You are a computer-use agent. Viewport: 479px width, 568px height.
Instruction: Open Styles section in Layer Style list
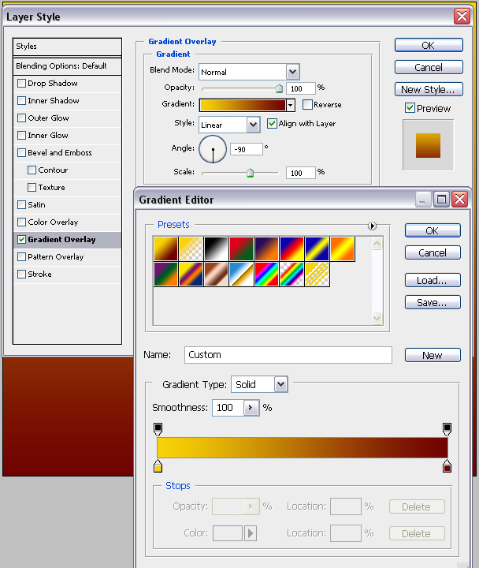pyautogui.click(x=67, y=47)
